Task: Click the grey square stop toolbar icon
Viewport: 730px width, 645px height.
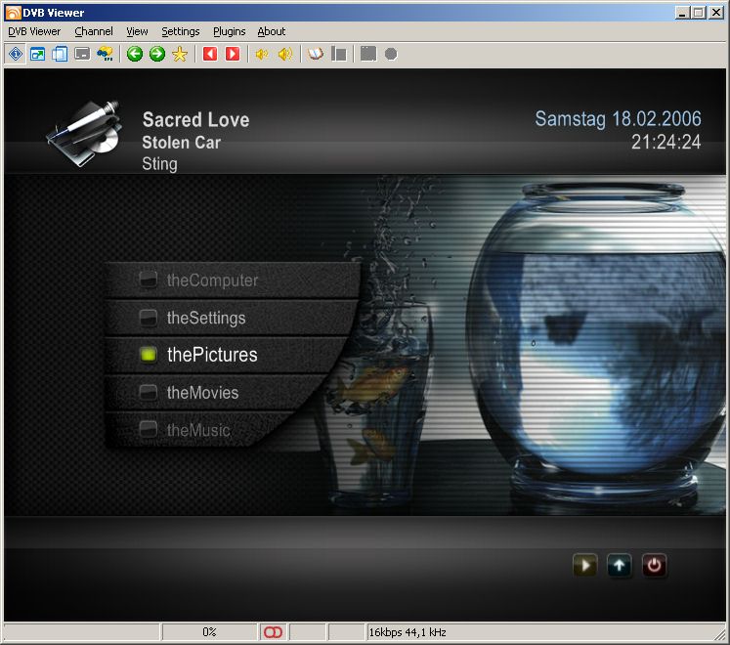Action: (368, 54)
